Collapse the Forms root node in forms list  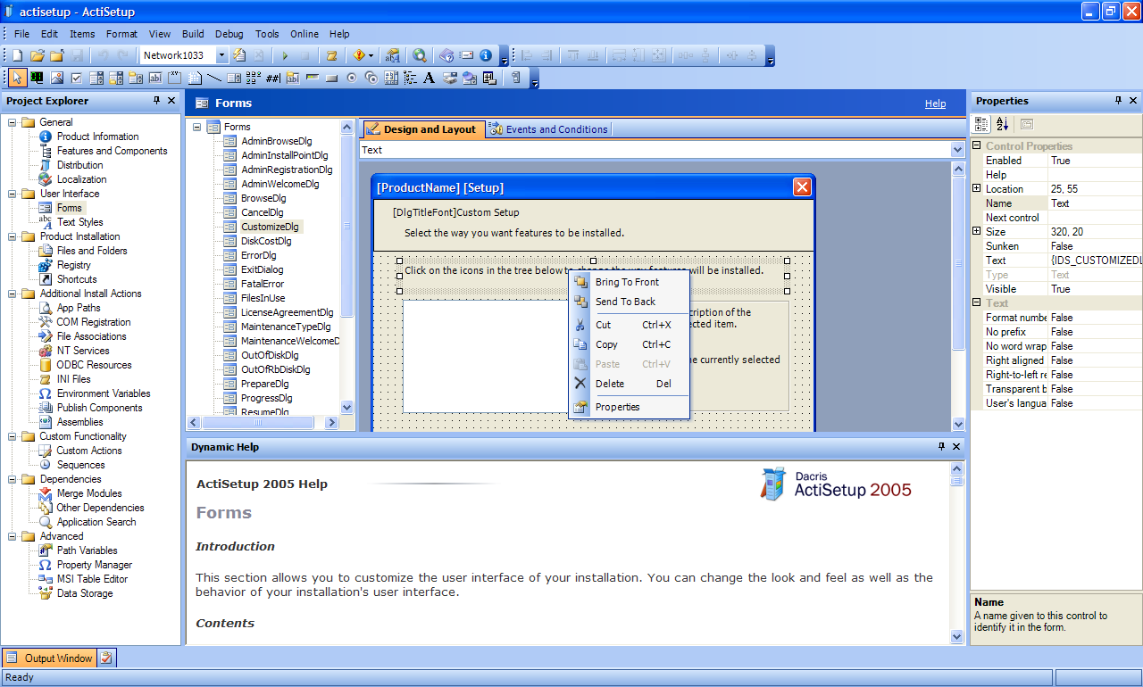click(196, 127)
